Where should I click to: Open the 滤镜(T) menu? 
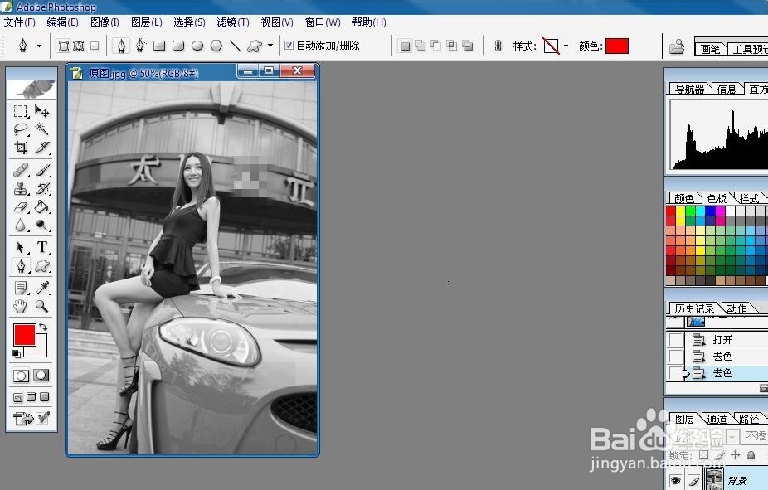(233, 22)
